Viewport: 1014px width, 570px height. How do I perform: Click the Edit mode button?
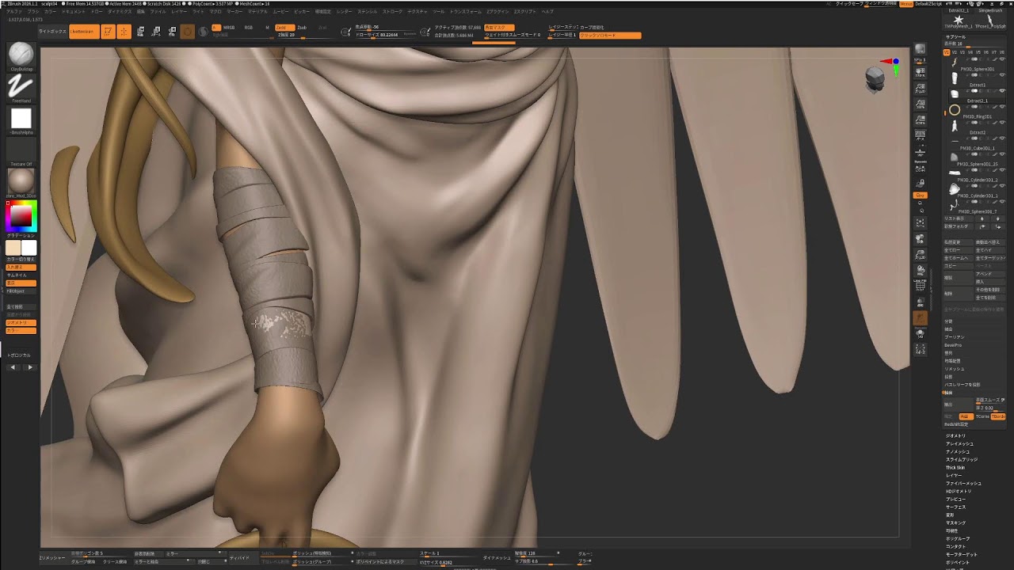click(x=108, y=32)
